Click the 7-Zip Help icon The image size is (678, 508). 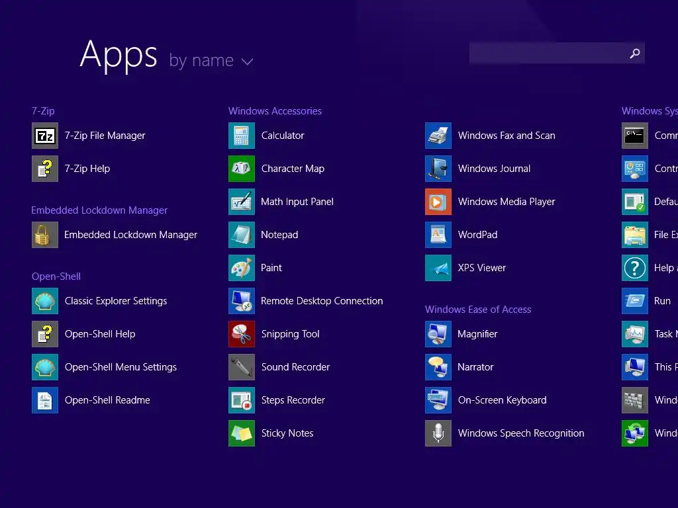pos(45,169)
